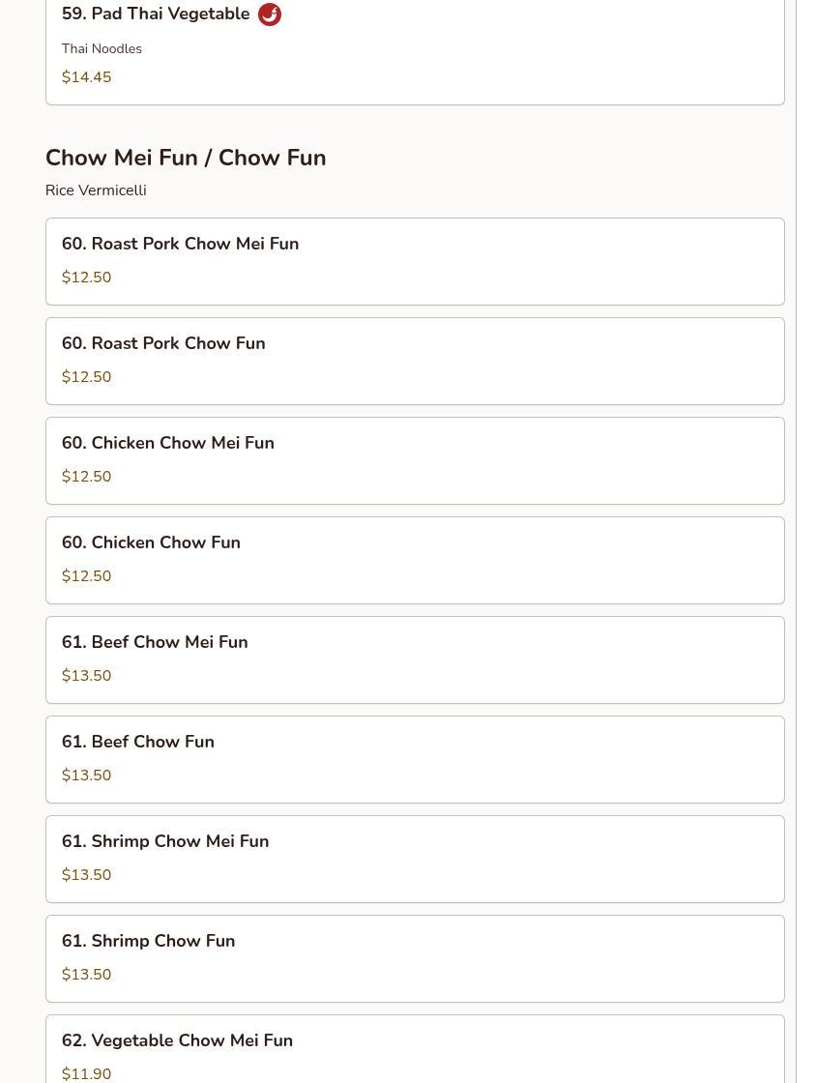
Task: Select 61. Shrimp Chow Fun menu item
Action: pyautogui.click(x=415, y=958)
